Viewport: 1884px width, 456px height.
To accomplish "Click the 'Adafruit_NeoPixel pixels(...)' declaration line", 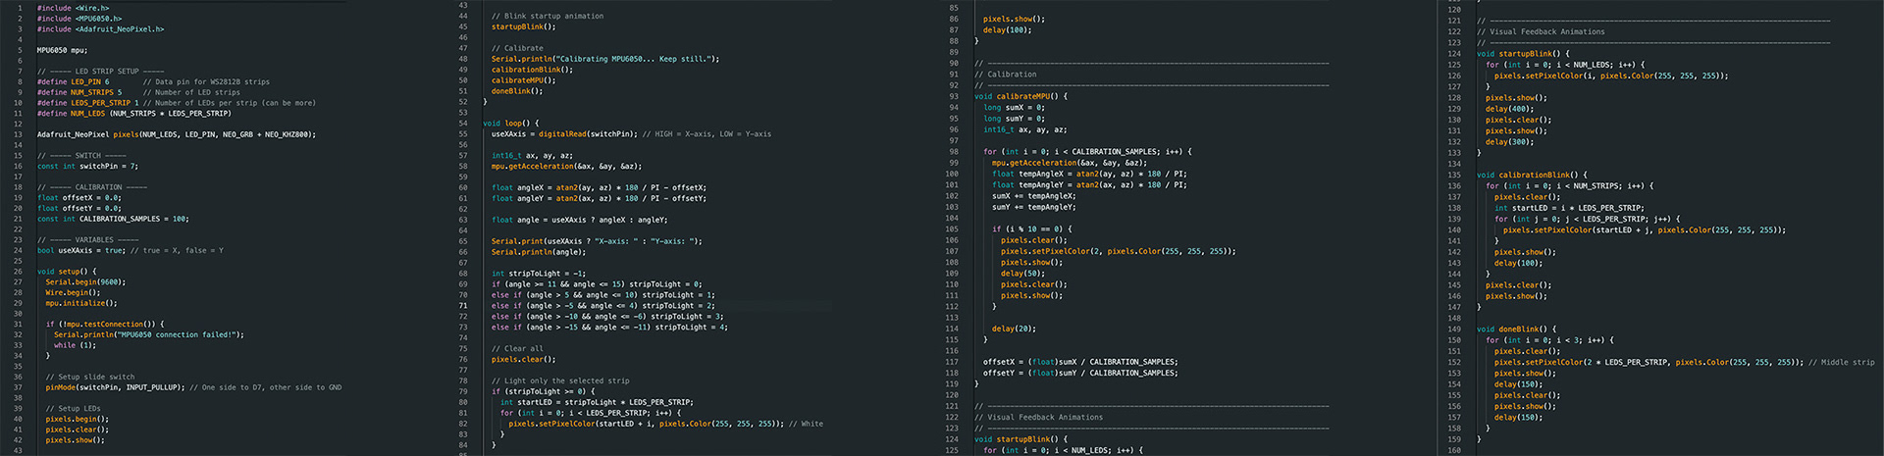I will point(177,134).
